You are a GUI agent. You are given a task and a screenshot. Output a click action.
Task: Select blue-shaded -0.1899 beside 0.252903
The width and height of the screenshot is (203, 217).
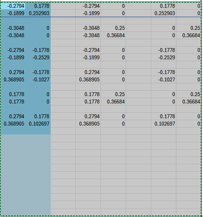pyautogui.click(x=16, y=14)
